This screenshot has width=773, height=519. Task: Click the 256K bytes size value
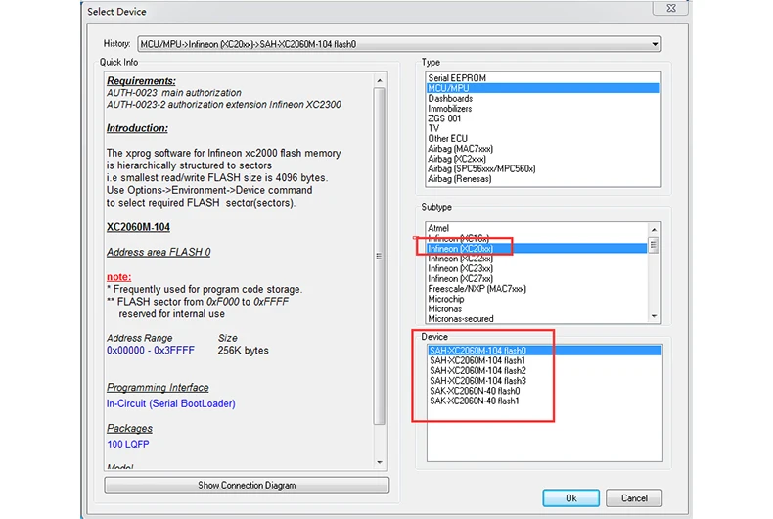(243, 351)
